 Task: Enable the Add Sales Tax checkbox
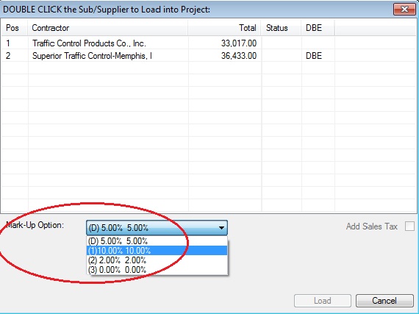[409, 226]
